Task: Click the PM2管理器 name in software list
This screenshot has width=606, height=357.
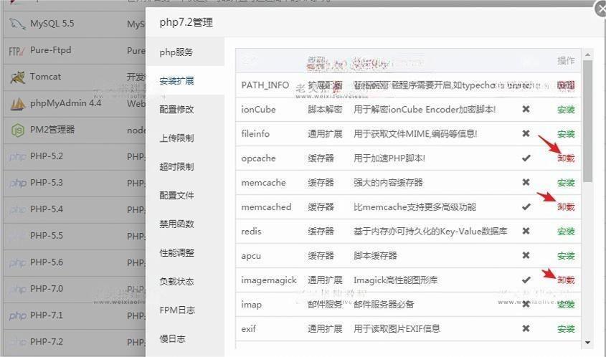Action: point(52,130)
